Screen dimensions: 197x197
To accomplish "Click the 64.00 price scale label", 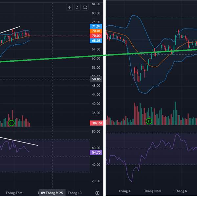I will (96, 49).
